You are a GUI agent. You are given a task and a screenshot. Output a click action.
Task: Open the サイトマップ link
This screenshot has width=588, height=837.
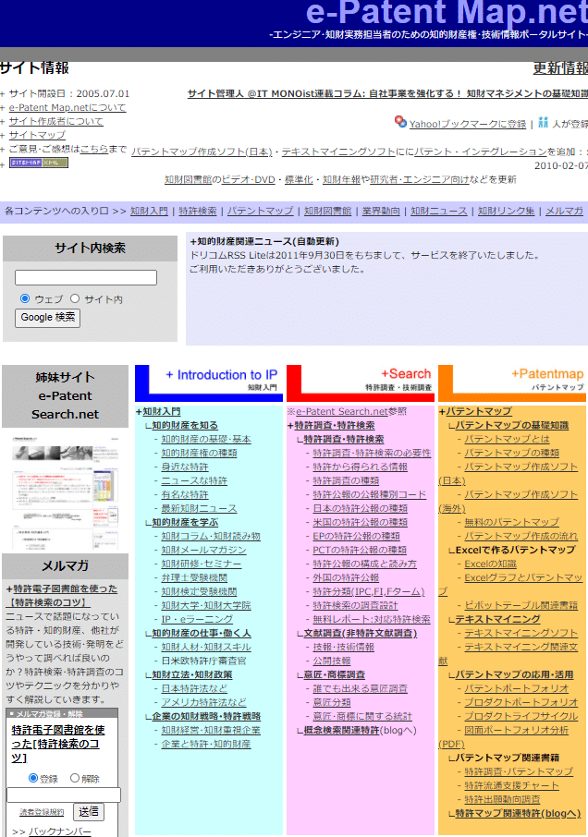37,135
